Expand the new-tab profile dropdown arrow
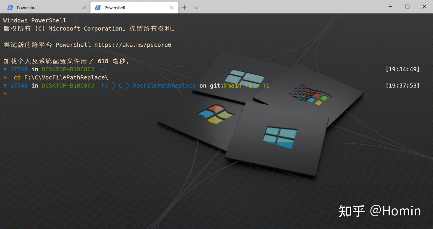 (196, 7)
